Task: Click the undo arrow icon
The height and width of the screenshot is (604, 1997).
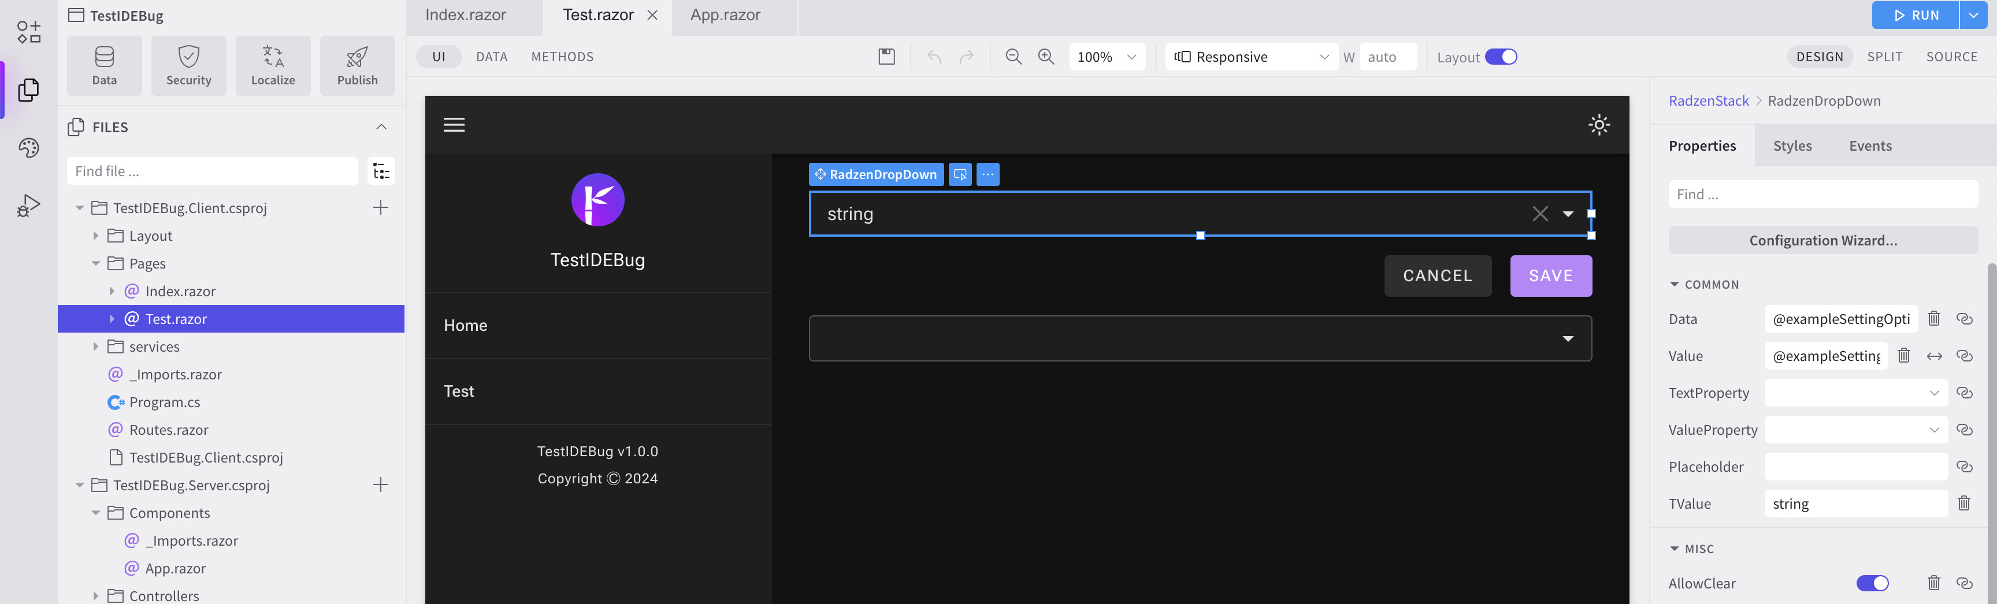Action: 934,57
